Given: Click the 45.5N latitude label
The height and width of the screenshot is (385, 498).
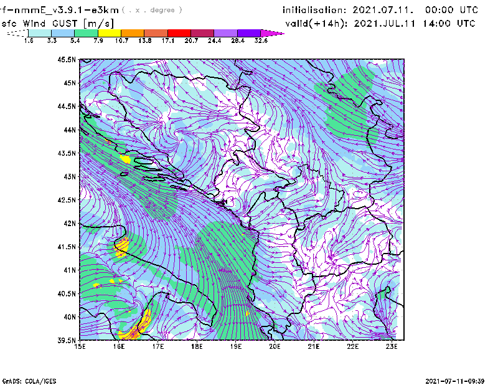Looking at the screenshot, I should pos(67,59).
